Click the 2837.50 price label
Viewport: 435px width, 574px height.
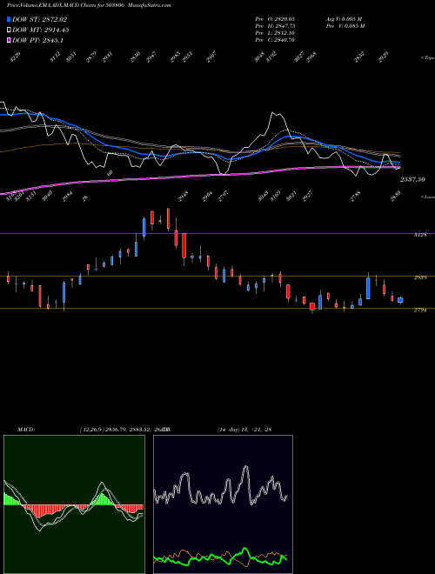412,179
